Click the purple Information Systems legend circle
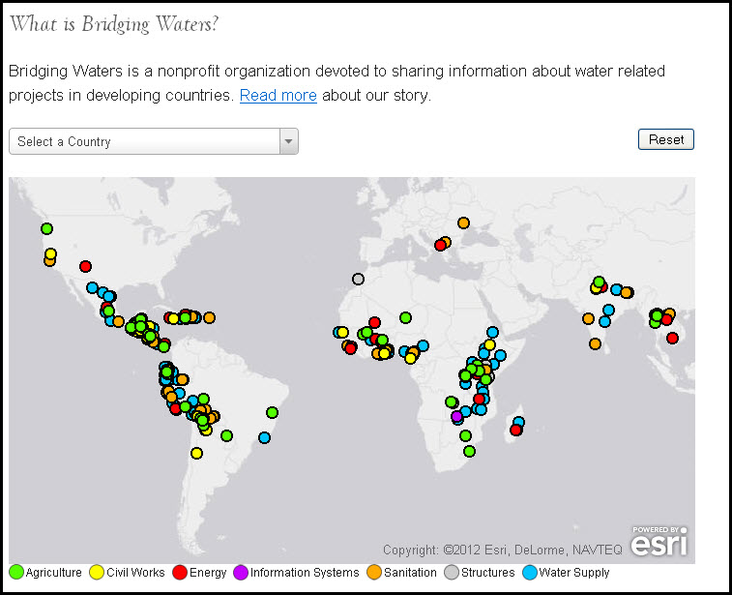The height and width of the screenshot is (595, 732). tap(241, 572)
